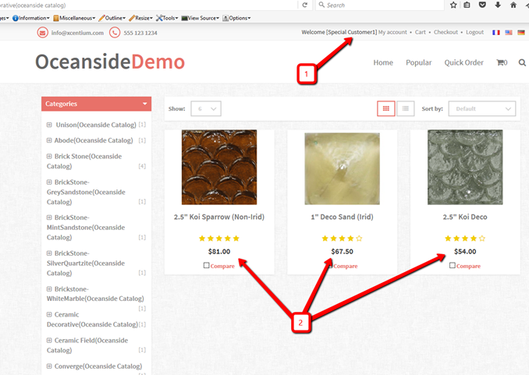Click the email envelope icon
The width and height of the screenshot is (529, 375).
(42, 33)
